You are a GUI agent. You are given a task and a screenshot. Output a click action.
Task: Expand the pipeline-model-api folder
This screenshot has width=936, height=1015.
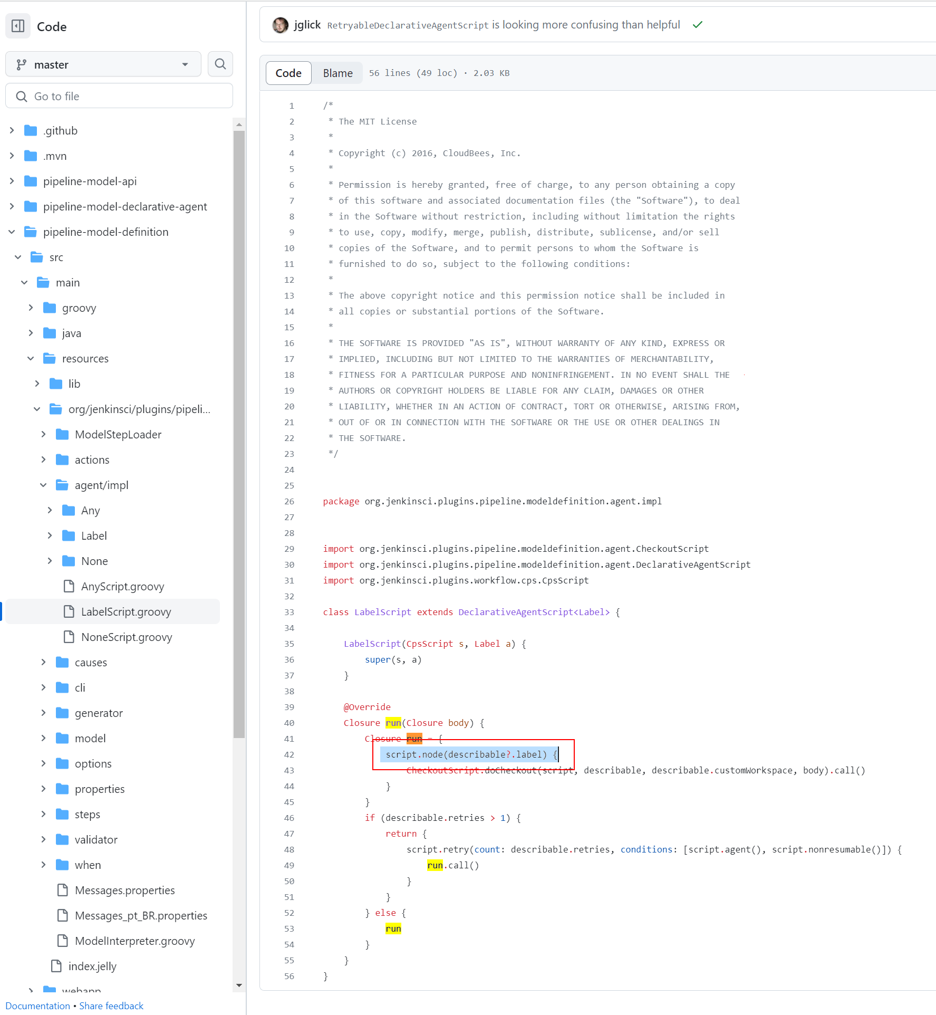coord(12,181)
